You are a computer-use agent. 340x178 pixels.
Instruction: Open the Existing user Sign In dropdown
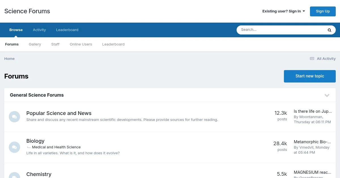(x=284, y=11)
